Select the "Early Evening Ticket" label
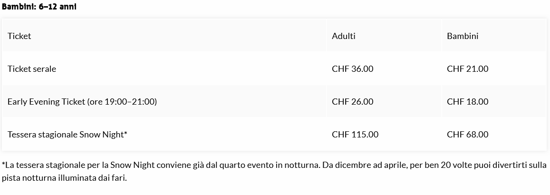The image size is (550, 195). pos(46,102)
